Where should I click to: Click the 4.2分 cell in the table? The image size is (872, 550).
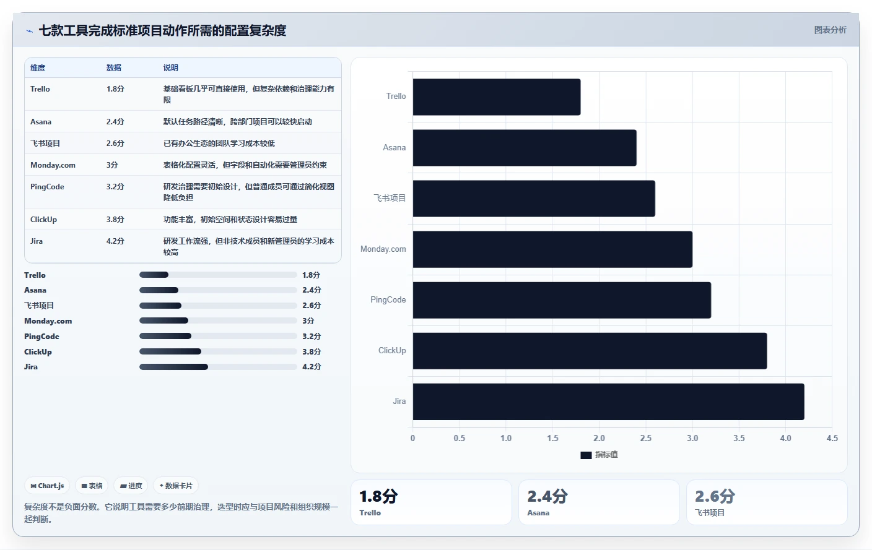point(115,241)
